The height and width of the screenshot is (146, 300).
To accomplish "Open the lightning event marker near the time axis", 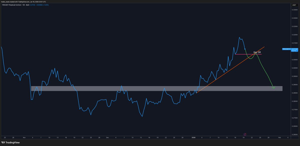I will (245, 134).
